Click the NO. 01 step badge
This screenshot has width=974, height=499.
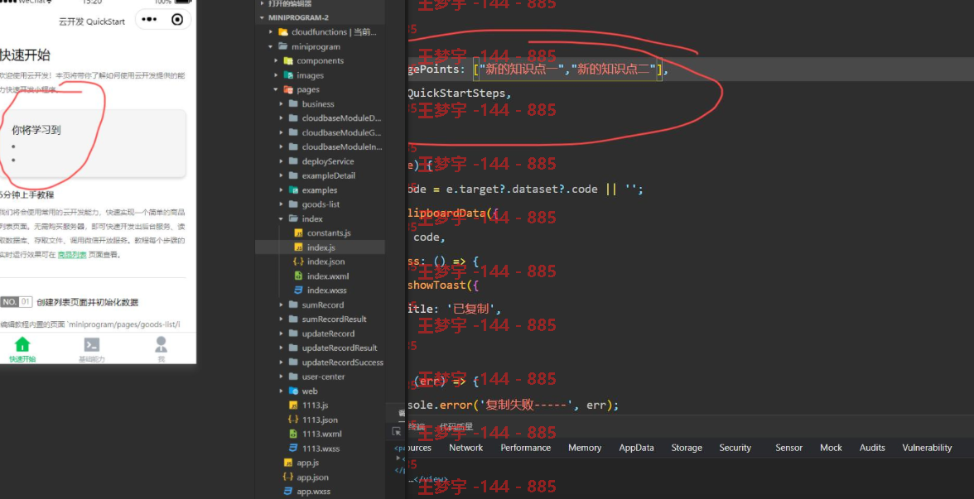coord(17,302)
